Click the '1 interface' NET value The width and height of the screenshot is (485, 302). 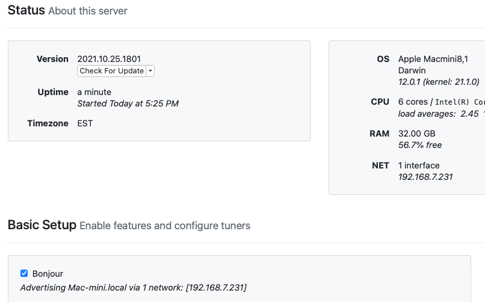tap(419, 165)
